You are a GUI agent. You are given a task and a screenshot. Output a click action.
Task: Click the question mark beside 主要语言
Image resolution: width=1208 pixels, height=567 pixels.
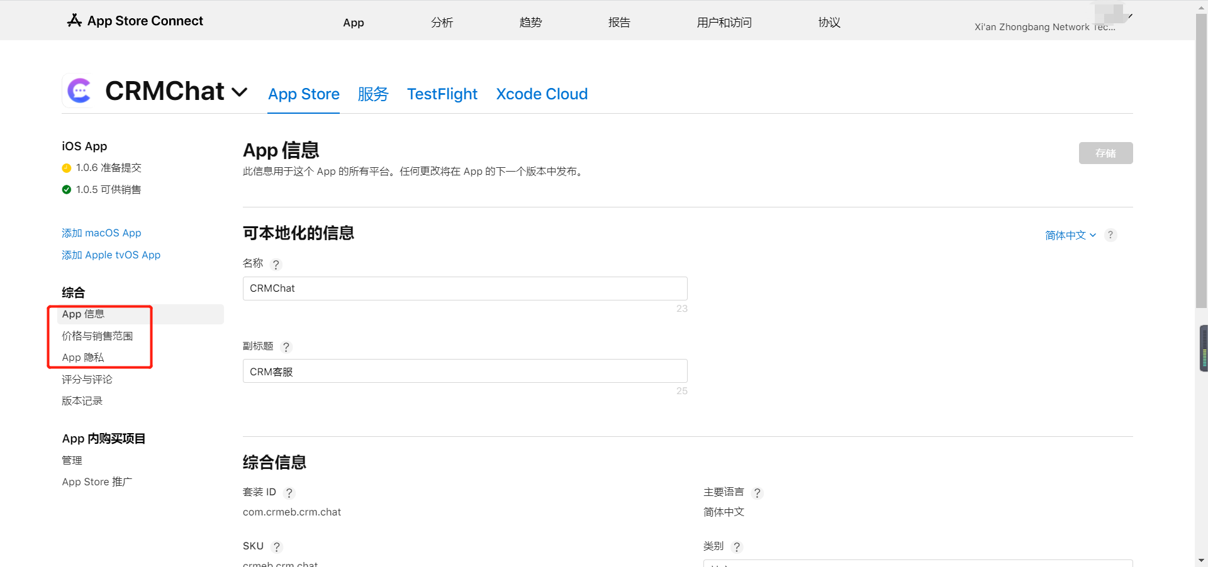pos(757,493)
